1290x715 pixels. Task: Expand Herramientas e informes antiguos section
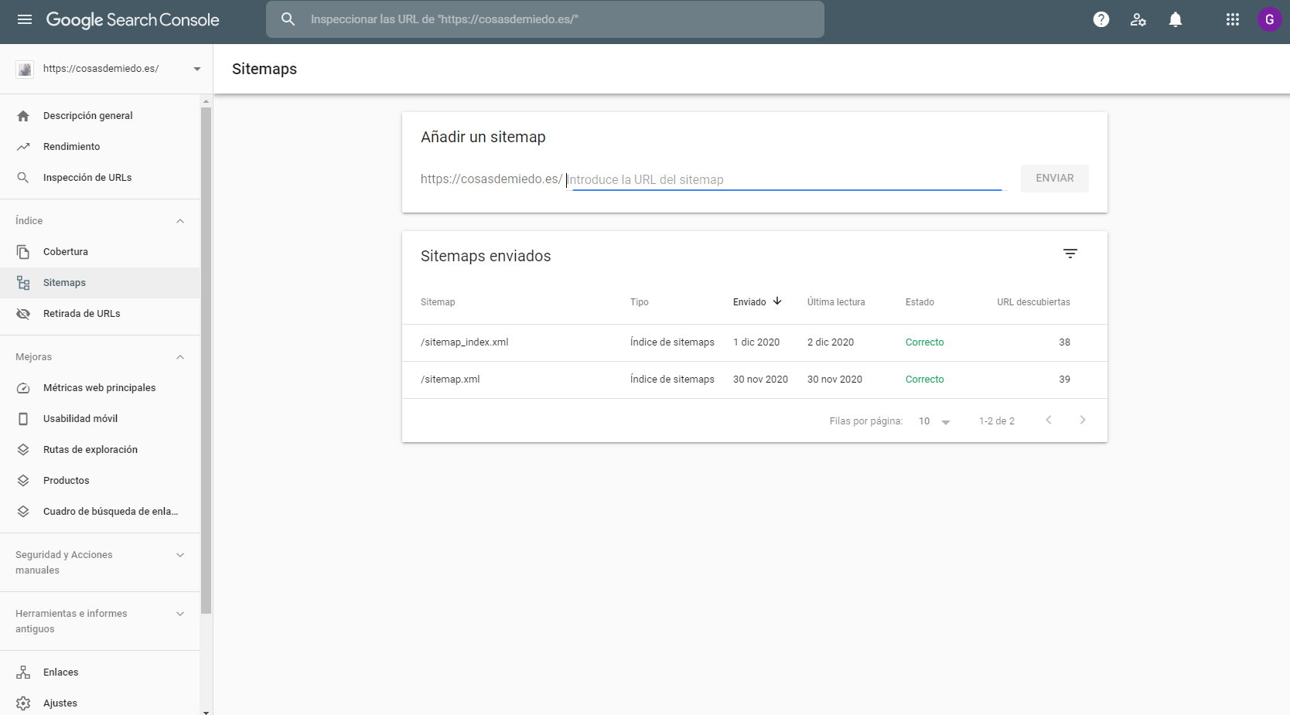180,614
